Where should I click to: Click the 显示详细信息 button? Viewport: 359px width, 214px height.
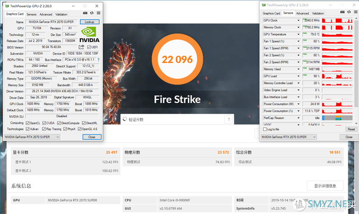(x=325, y=186)
